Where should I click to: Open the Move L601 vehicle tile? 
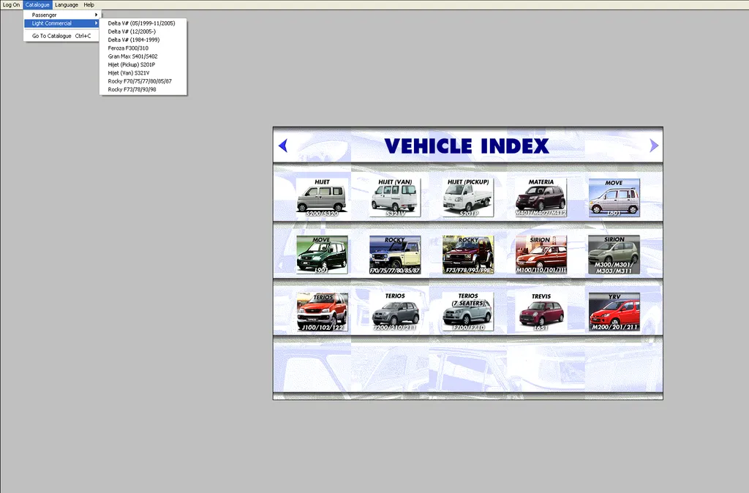[x=614, y=197]
